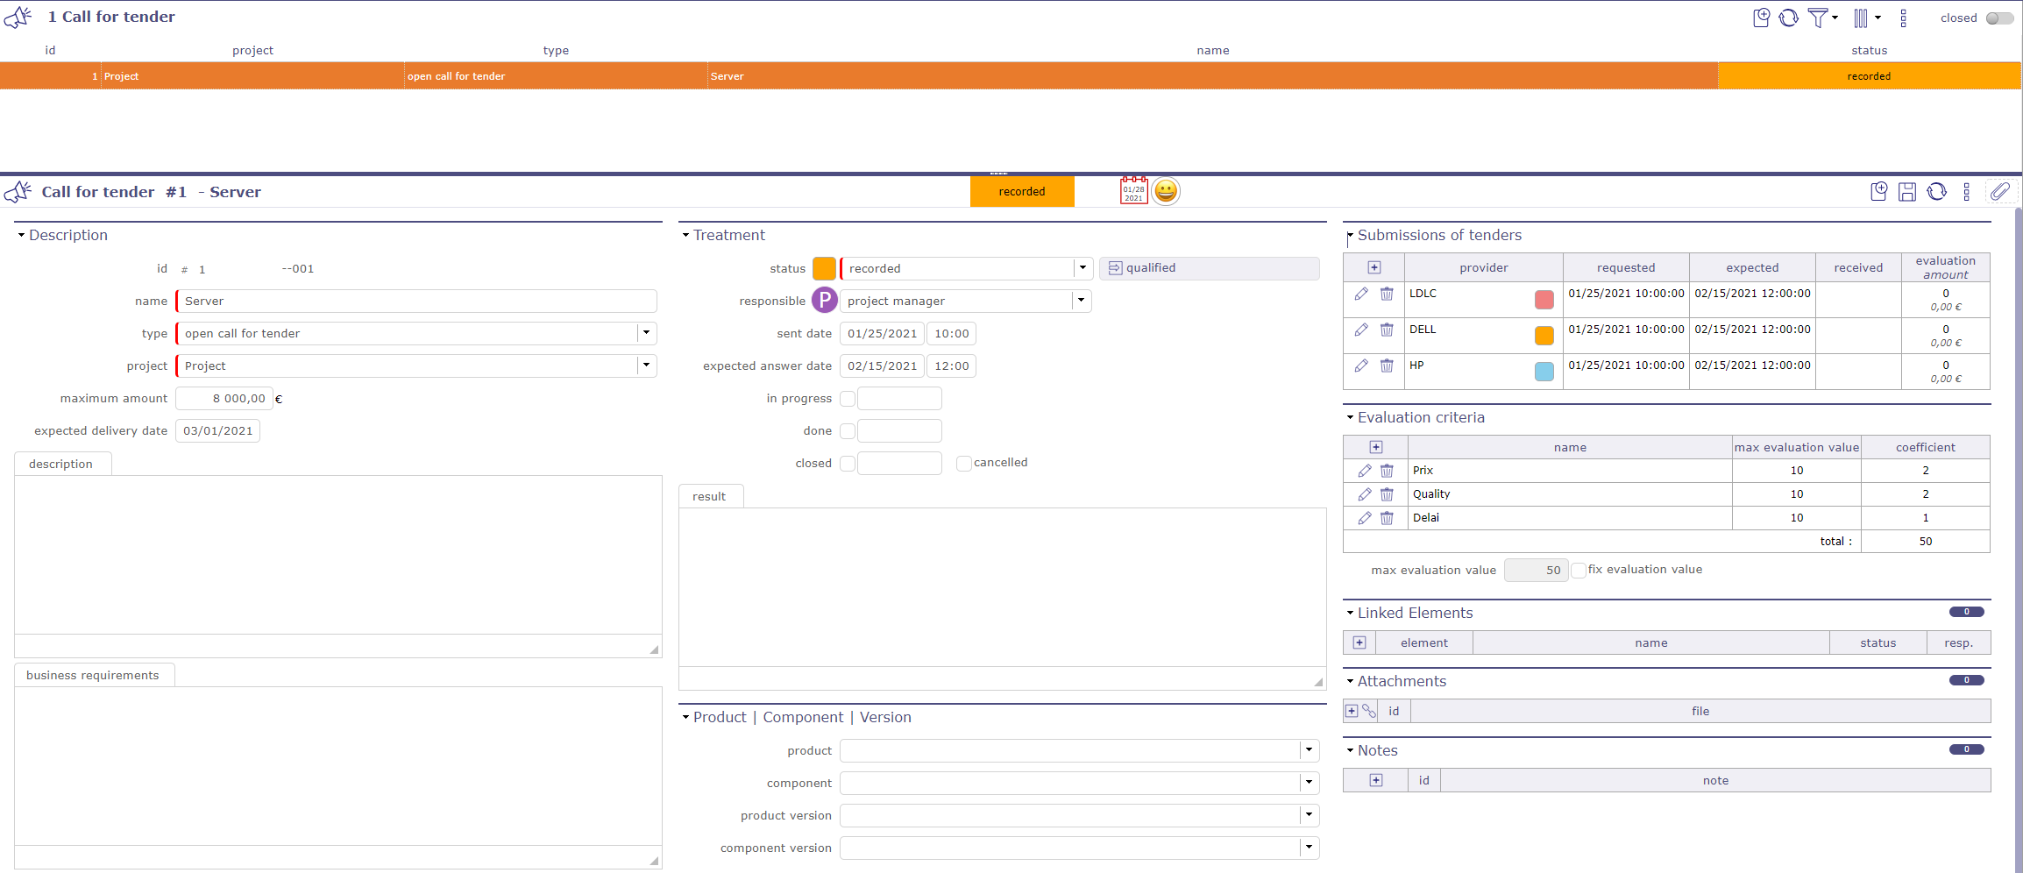Toggle the closed switch in list header
Image resolution: width=2023 pixels, height=873 pixels.
coord(1999,18)
